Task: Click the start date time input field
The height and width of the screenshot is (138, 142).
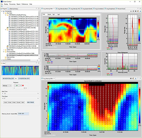Action: pyautogui.click(x=8, y=79)
